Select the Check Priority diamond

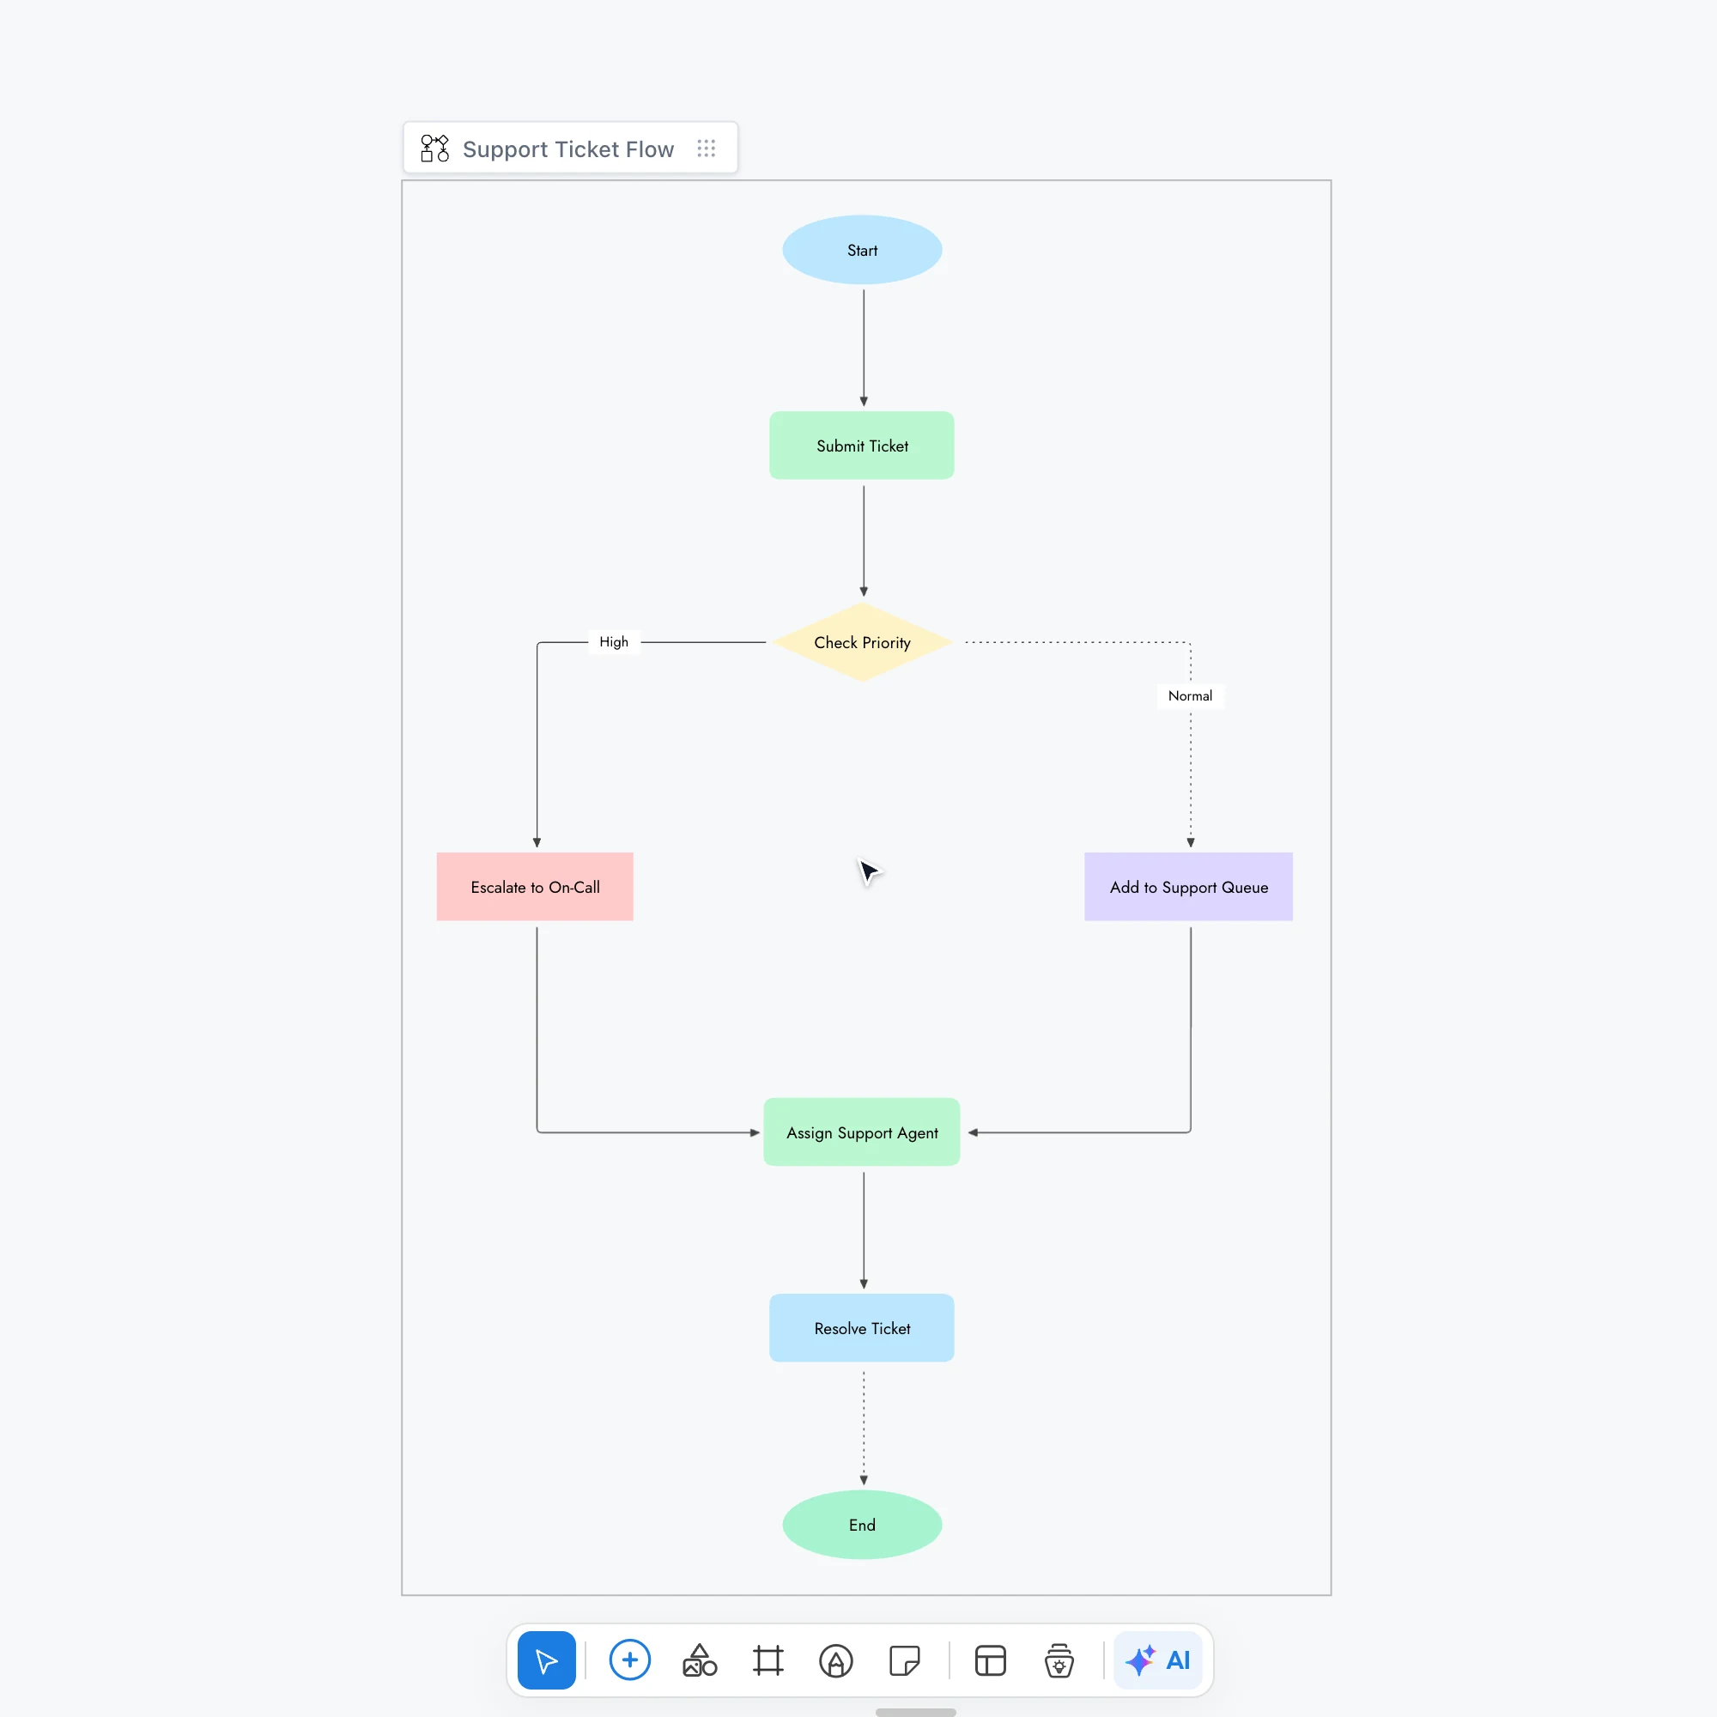tap(862, 642)
